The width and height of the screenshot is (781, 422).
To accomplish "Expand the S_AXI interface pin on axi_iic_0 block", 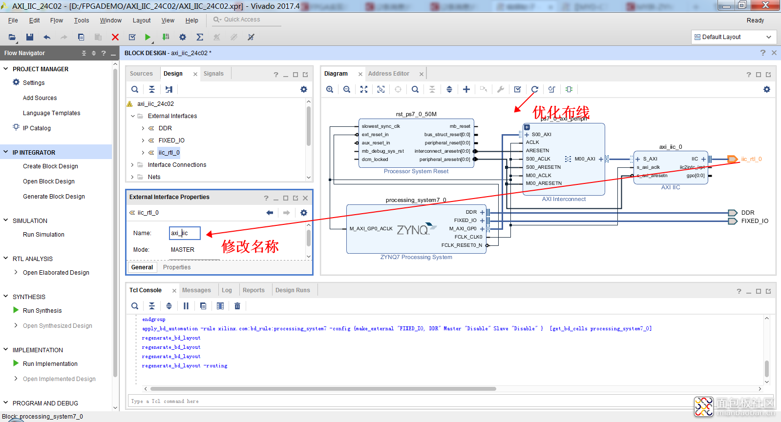I will [x=638, y=159].
